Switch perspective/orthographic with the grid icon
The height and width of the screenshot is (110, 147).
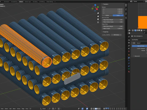pos(98,22)
